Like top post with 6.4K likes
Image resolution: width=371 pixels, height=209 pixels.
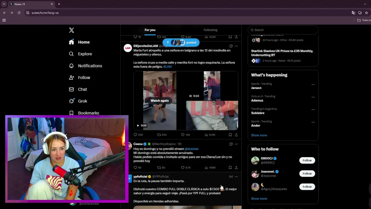tap(186, 37)
